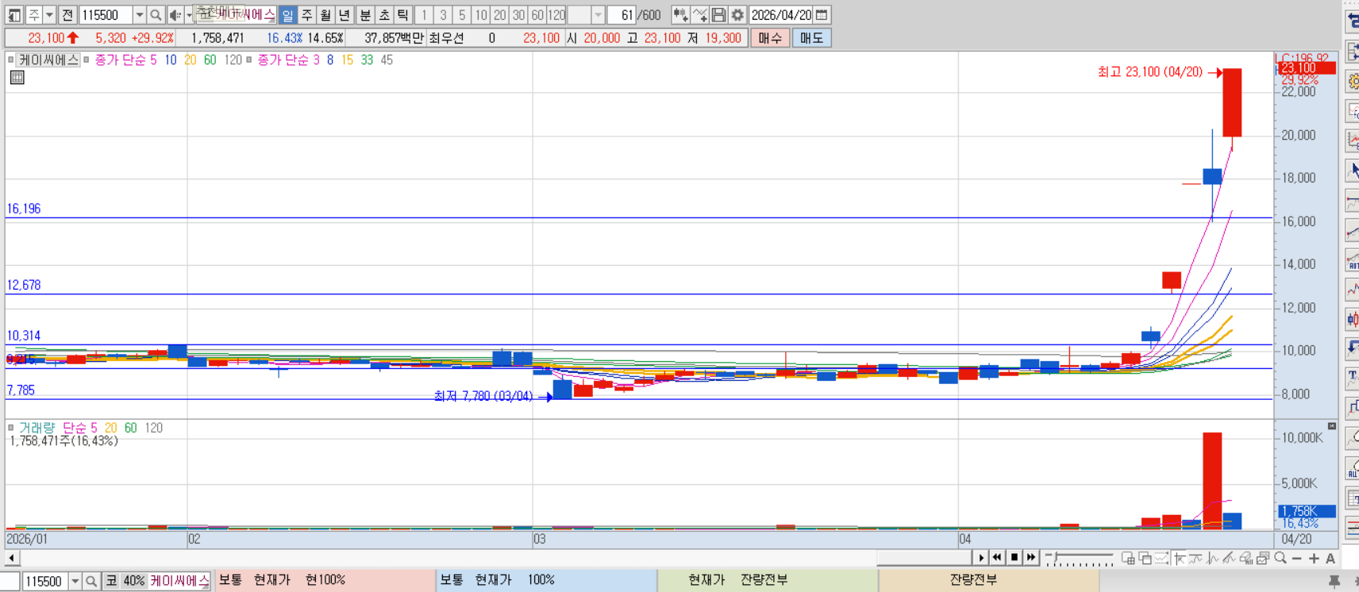Click the speaker sound icon in the toolbar

click(x=175, y=15)
